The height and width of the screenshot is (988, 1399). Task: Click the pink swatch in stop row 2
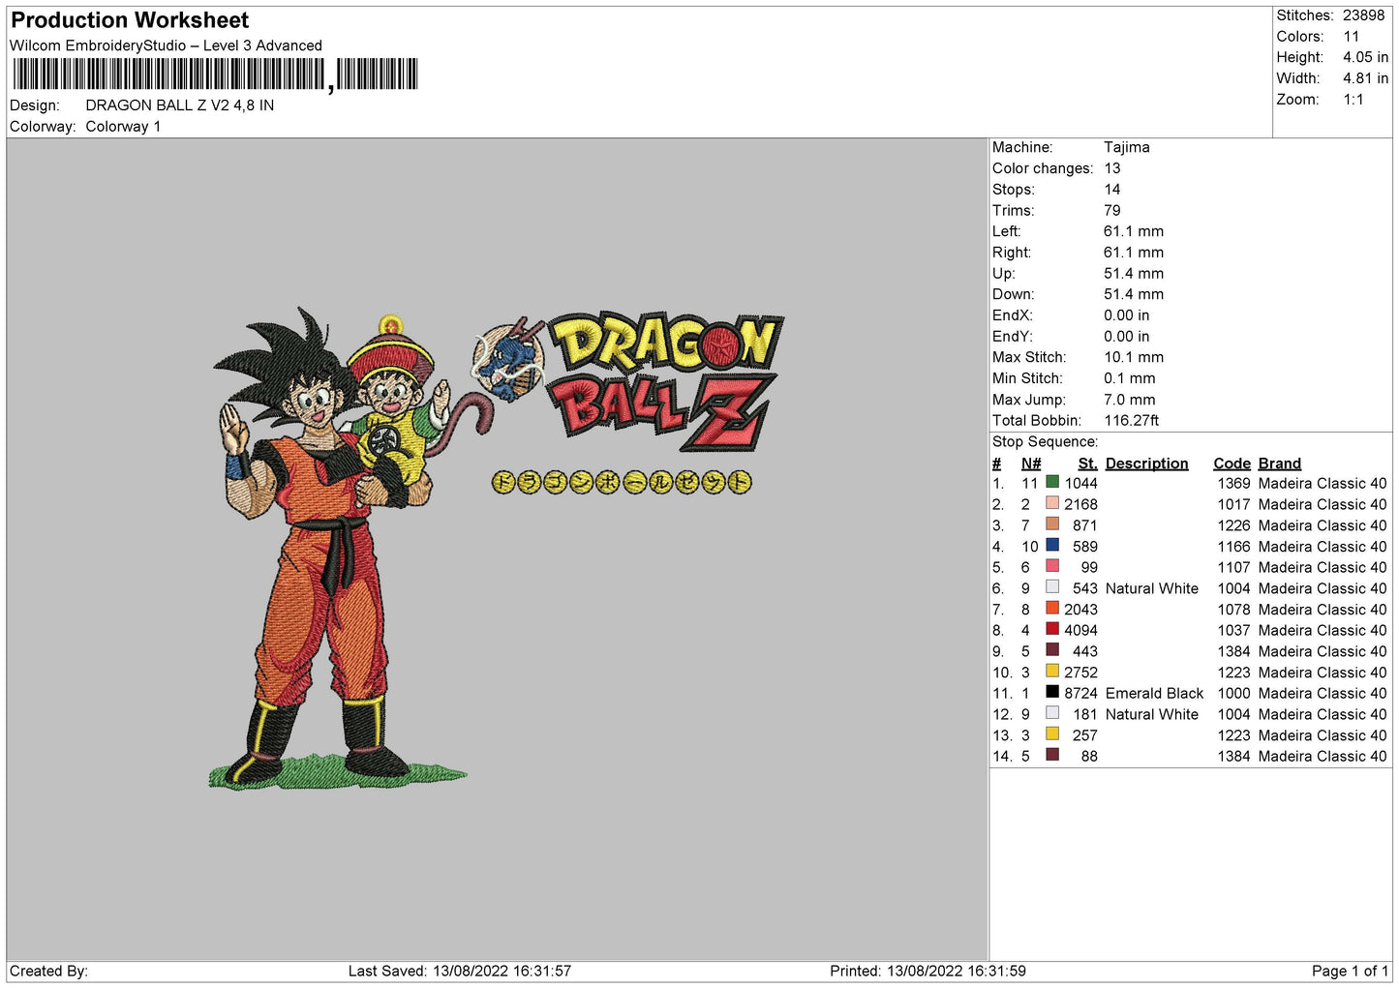[1052, 503]
